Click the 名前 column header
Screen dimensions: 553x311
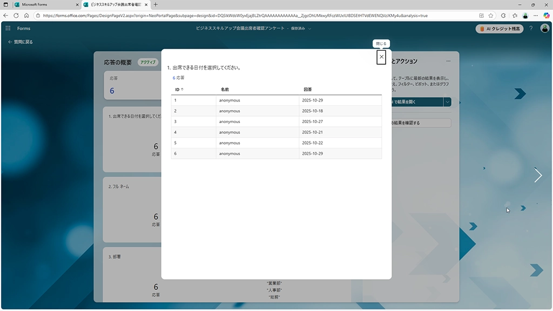pos(225,89)
